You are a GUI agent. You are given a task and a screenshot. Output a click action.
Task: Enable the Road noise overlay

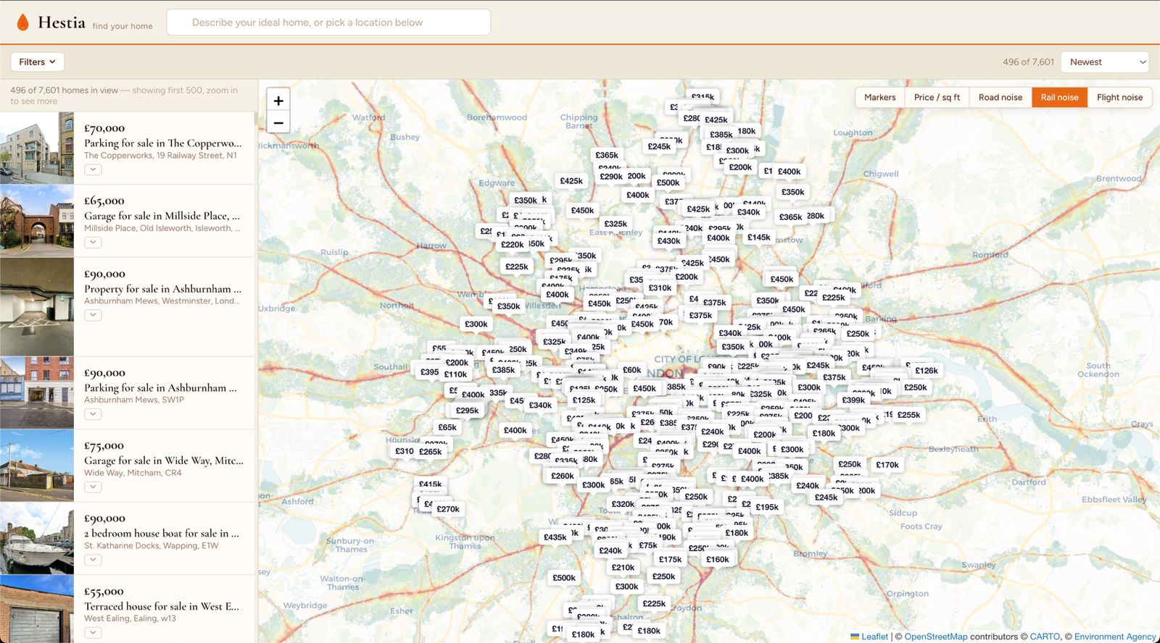coord(1000,97)
